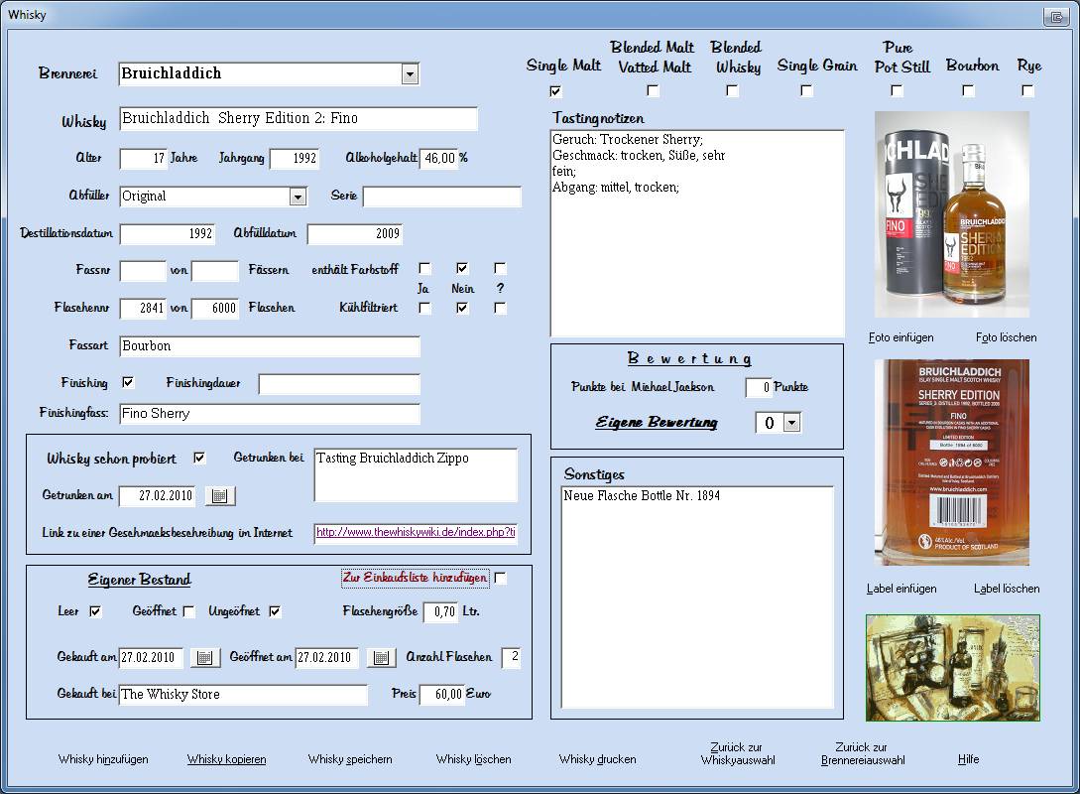The width and height of the screenshot is (1080, 794).
Task: Open the Eigene Bewertung rating dropdown
Action: pyautogui.click(x=792, y=423)
